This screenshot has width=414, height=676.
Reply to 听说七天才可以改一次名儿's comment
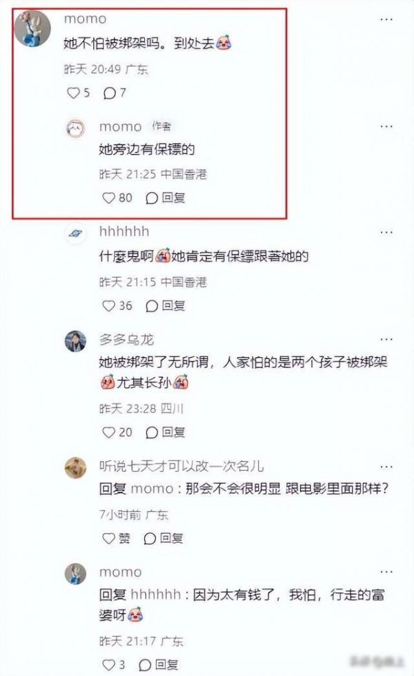164,538
